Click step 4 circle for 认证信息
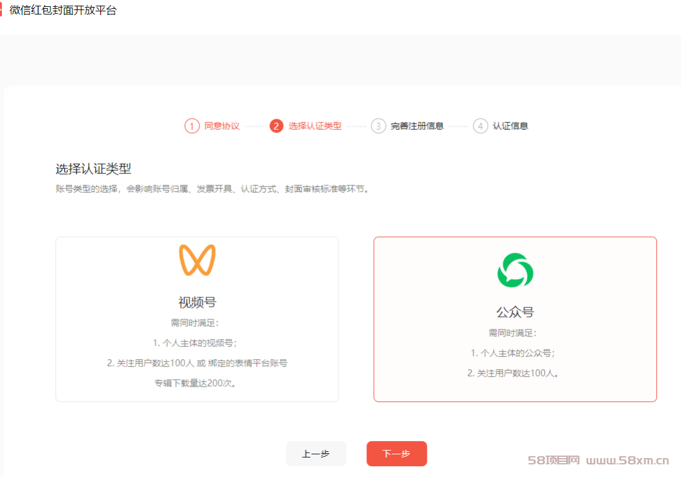This screenshot has width=681, height=477. tap(480, 126)
